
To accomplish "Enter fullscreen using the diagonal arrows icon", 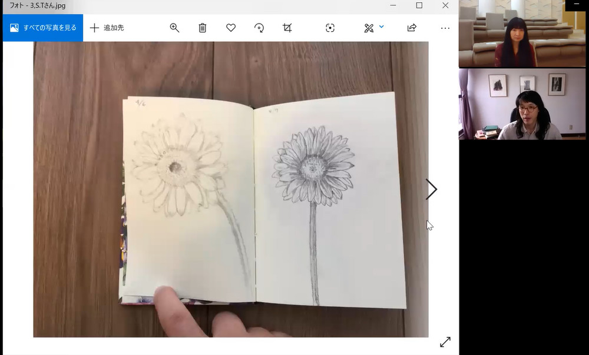I will click(x=445, y=341).
